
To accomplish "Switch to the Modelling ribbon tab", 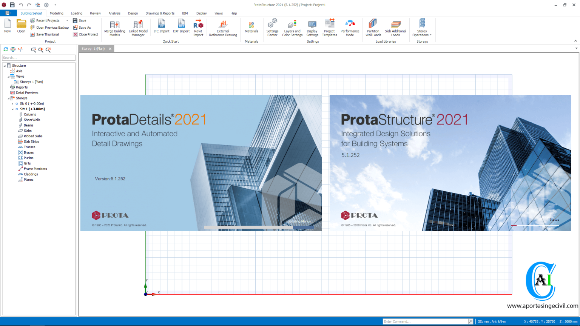I will click(56, 13).
